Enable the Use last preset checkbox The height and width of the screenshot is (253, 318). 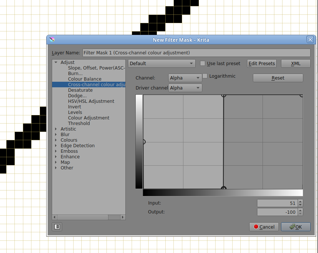click(x=203, y=63)
